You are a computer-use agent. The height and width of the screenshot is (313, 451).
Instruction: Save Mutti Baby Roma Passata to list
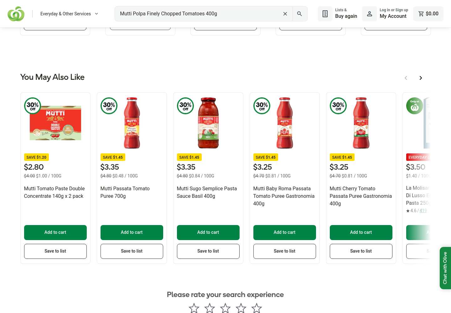click(x=285, y=251)
